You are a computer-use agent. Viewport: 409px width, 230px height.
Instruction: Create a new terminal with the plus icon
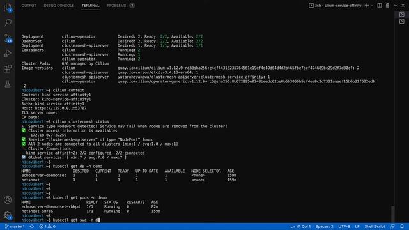[367, 6]
